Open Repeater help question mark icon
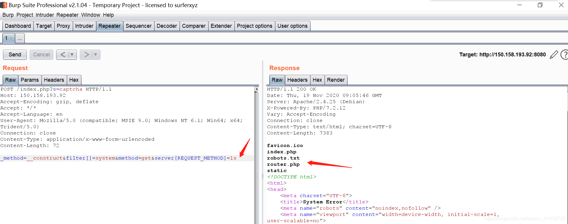 564,55
